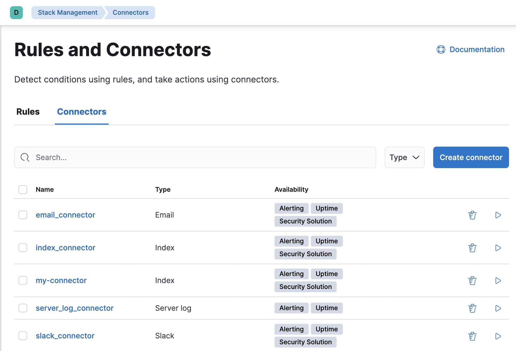The image size is (516, 351).
Task: Delete the email_connector using its trash icon
Action: pos(472,215)
